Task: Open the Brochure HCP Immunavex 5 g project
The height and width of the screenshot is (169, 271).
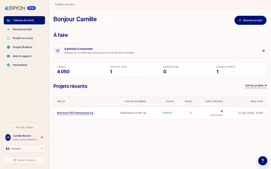Action: tap(75, 113)
